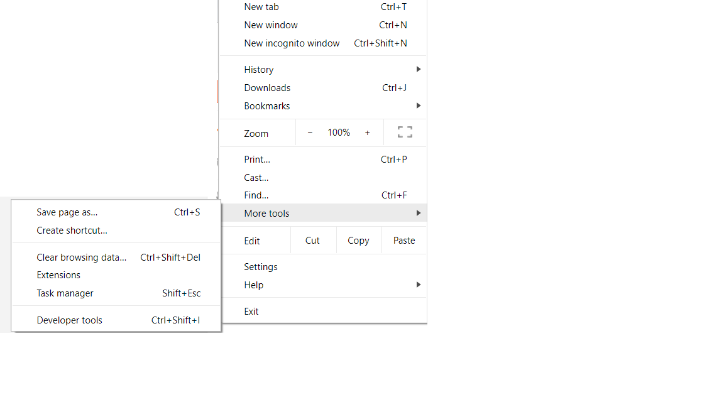Decrease zoom with the minus icon
Viewport: 724px width, 407px height.
310,133
